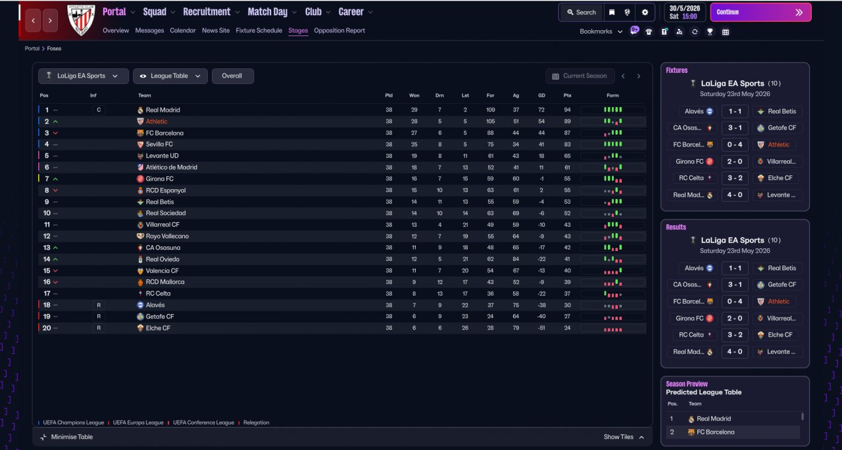
Task: Switch to the Fixture Schedule tab
Action: [x=259, y=30]
